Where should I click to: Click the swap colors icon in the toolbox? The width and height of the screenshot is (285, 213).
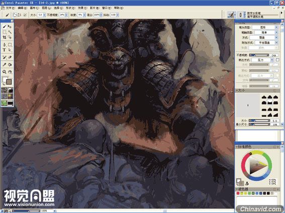(x=4, y=85)
